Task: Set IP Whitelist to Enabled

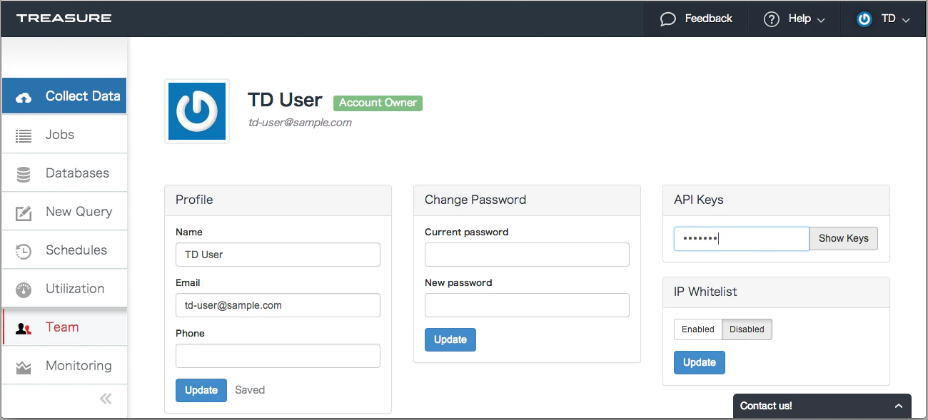Action: point(697,329)
